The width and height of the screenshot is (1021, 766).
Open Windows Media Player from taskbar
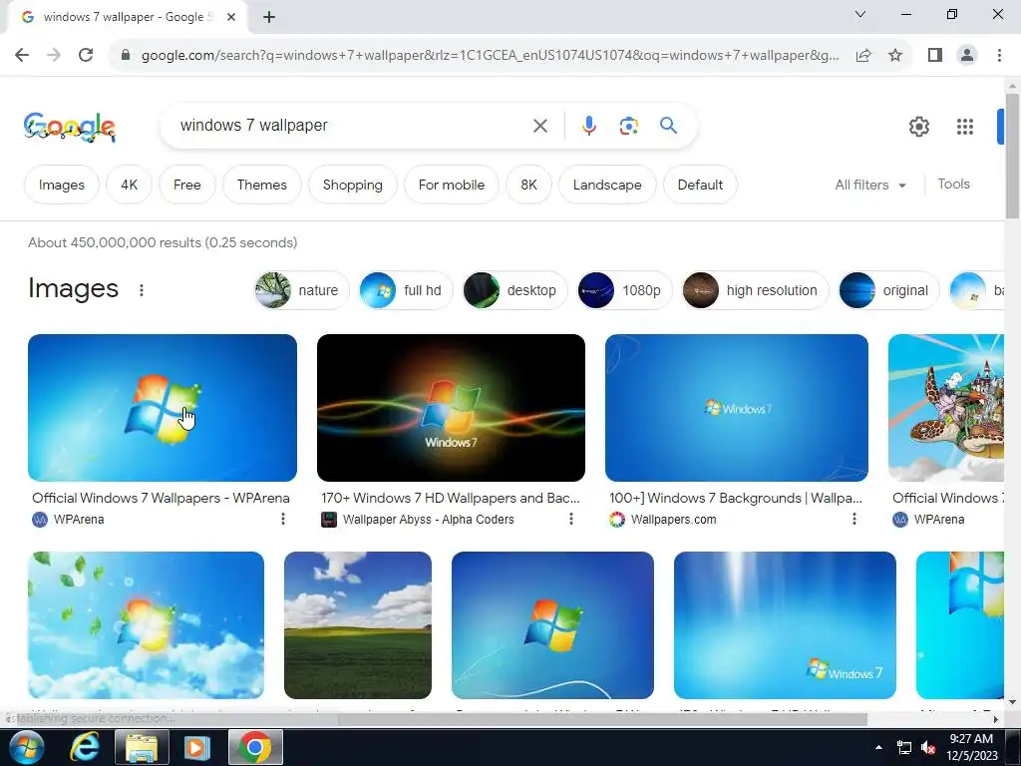(195, 746)
